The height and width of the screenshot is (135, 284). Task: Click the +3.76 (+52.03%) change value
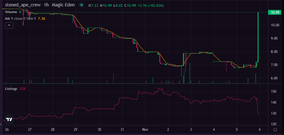tap(150, 6)
